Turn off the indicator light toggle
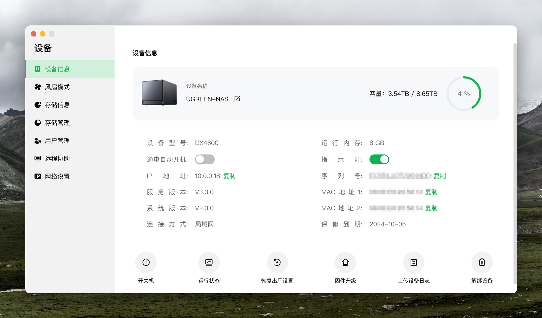 379,159
